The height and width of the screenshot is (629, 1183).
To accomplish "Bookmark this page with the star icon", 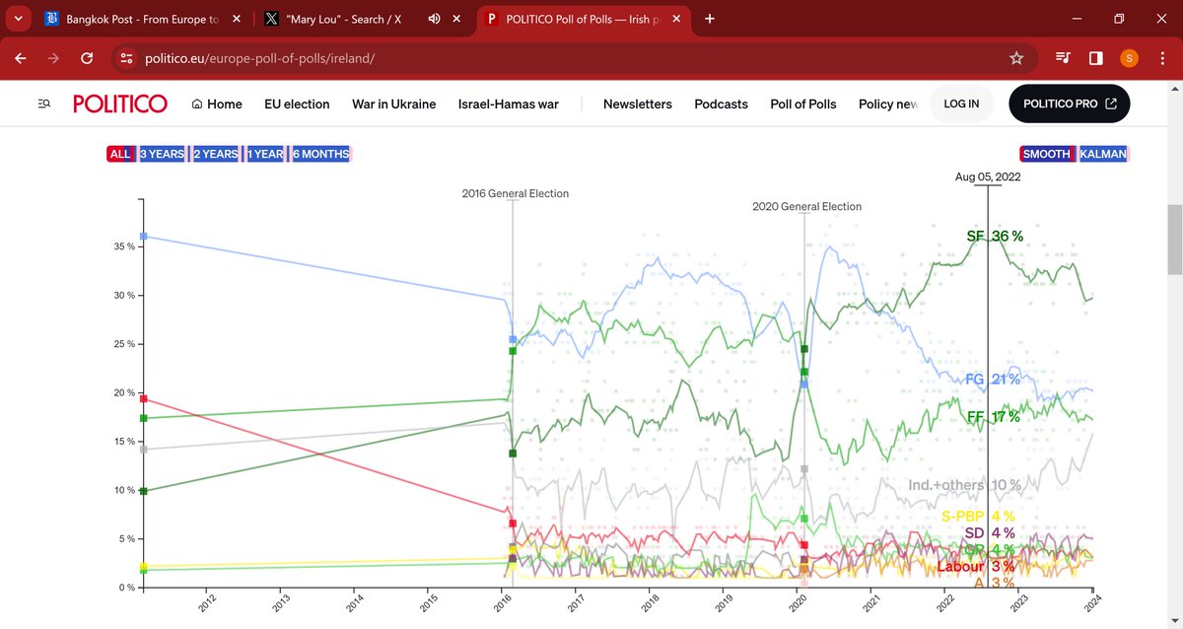I will tap(1016, 58).
